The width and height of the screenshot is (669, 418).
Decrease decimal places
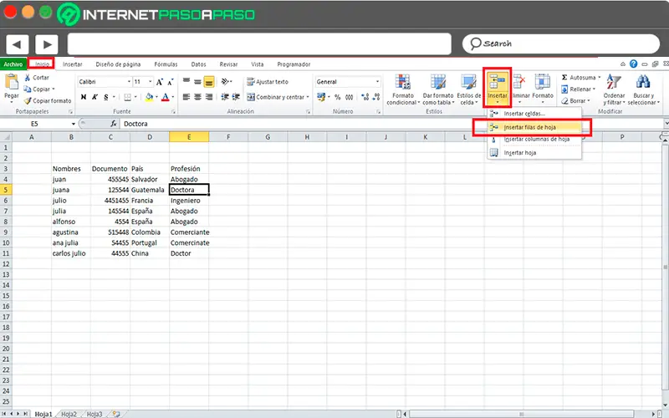point(375,97)
